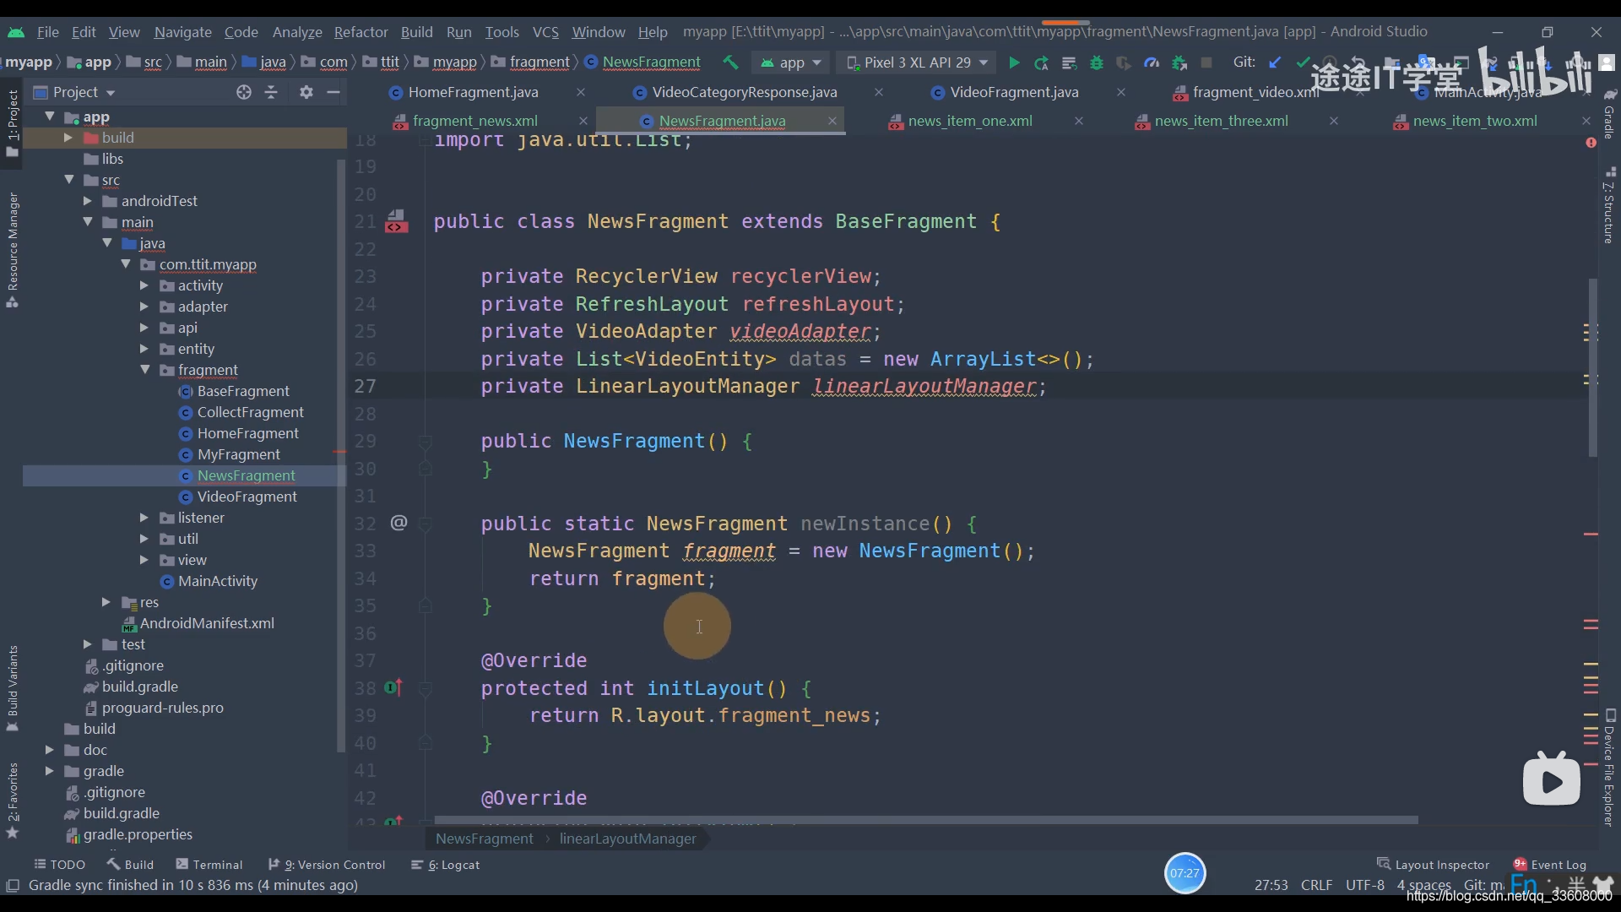Open the Terminal tool window
Viewport: 1621px width, 912px height.
click(x=209, y=865)
